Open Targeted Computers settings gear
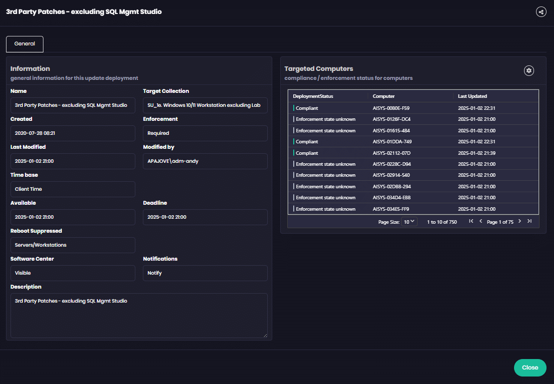The width and height of the screenshot is (554, 384). click(x=529, y=71)
